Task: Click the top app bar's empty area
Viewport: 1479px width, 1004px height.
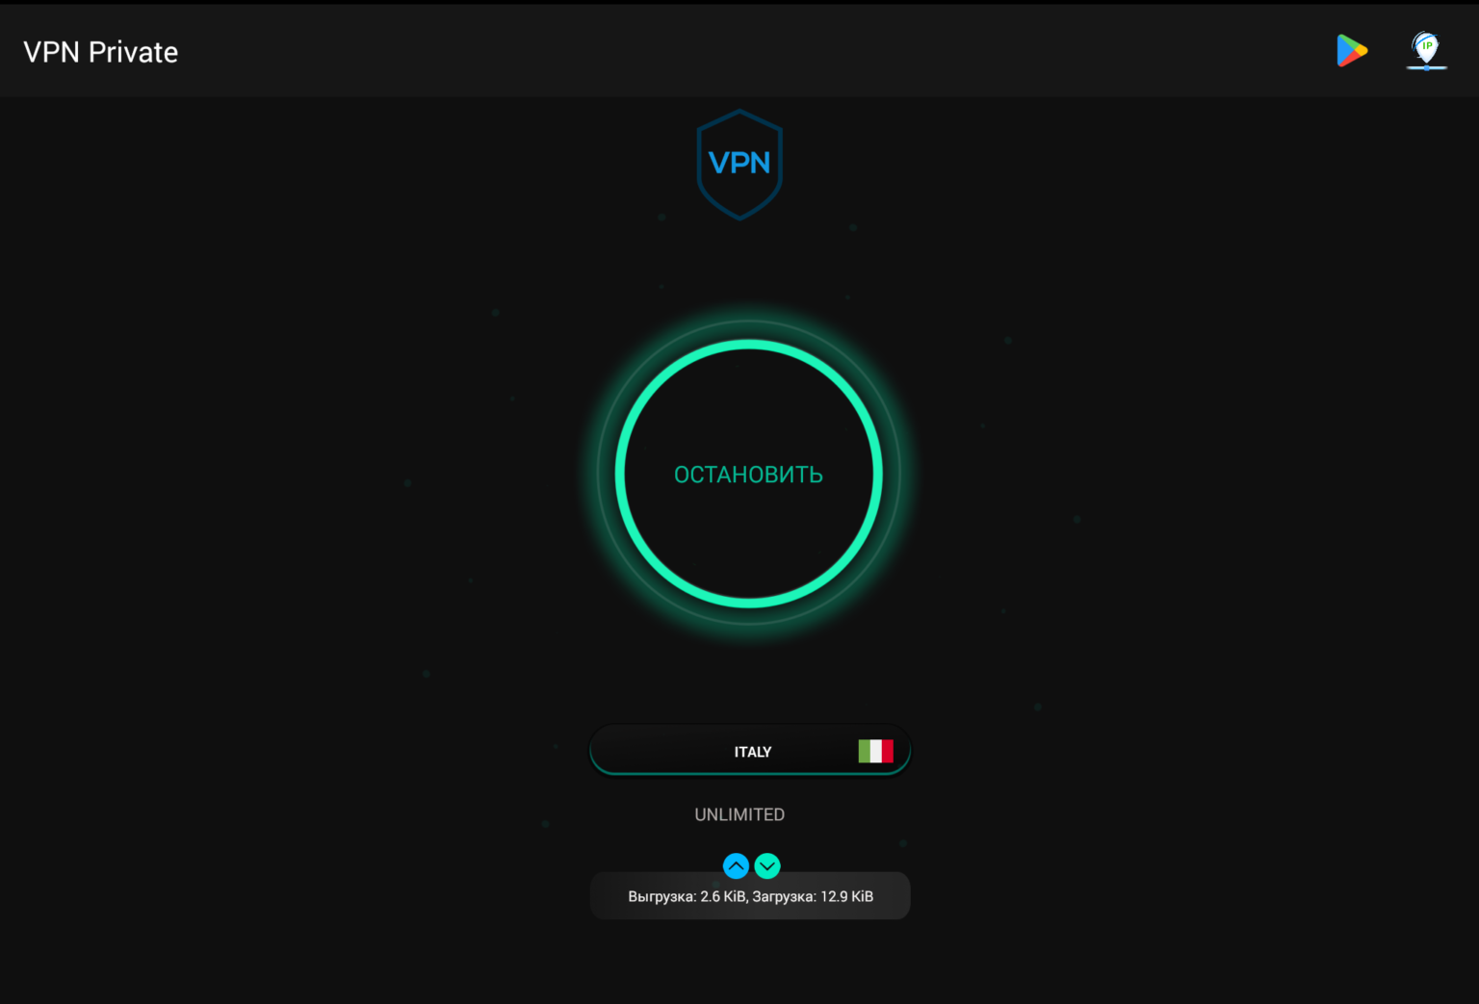Action: click(751, 51)
